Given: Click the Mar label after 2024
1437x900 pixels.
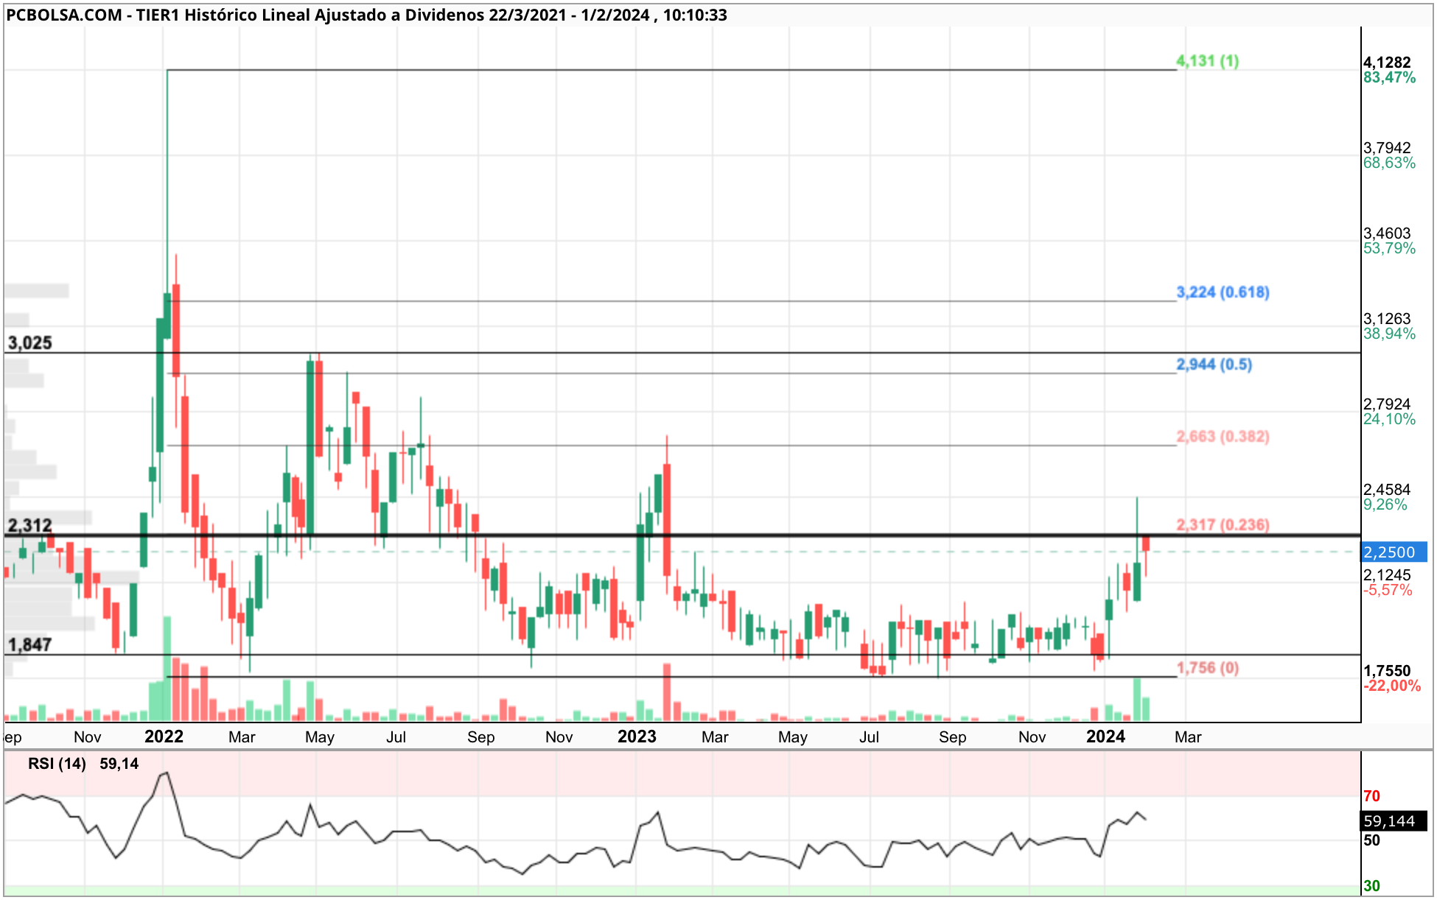Looking at the screenshot, I should point(1188,737).
